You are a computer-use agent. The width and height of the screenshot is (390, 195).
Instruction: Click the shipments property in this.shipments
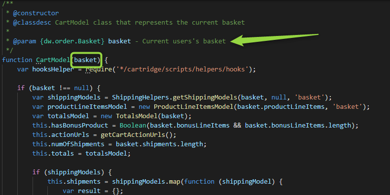pos(83,182)
